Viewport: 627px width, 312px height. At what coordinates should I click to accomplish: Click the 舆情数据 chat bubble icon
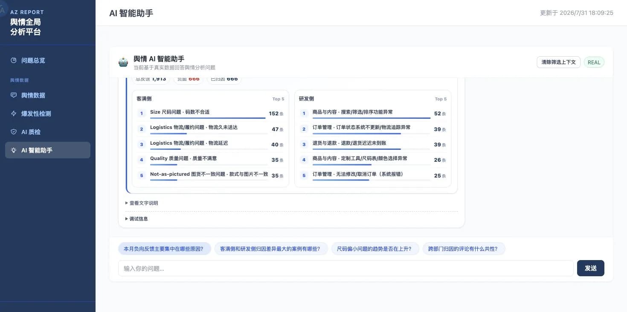14,95
